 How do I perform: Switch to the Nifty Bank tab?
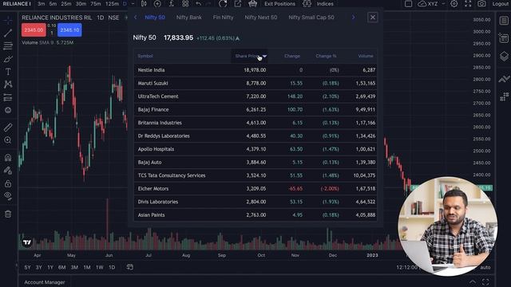(x=188, y=18)
